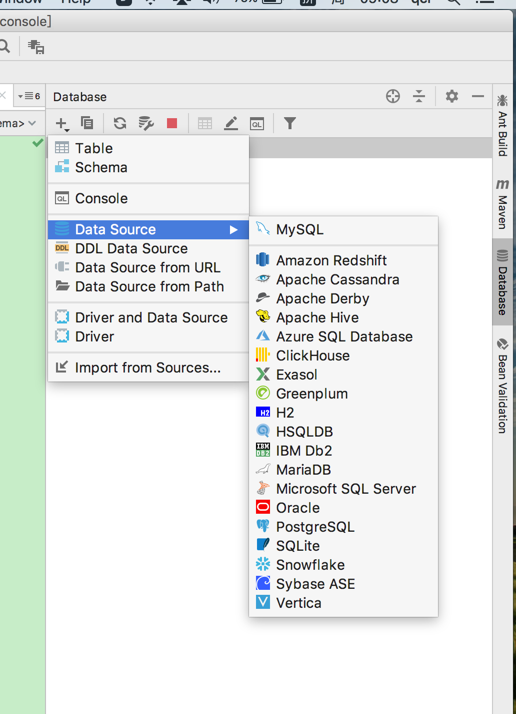Click the Duplicate data source icon
Screen dimensions: 516x714
(87, 123)
